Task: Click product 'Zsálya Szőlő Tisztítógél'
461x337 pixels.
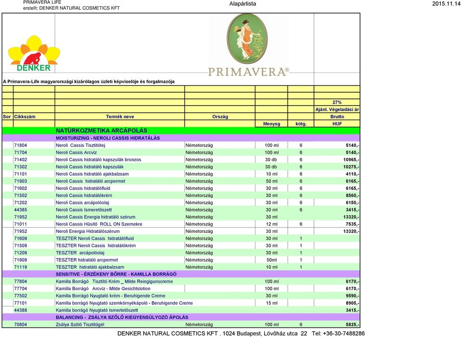Action: click(x=80, y=325)
